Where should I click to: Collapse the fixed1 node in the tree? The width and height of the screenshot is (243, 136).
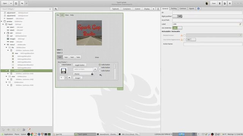(3, 24)
